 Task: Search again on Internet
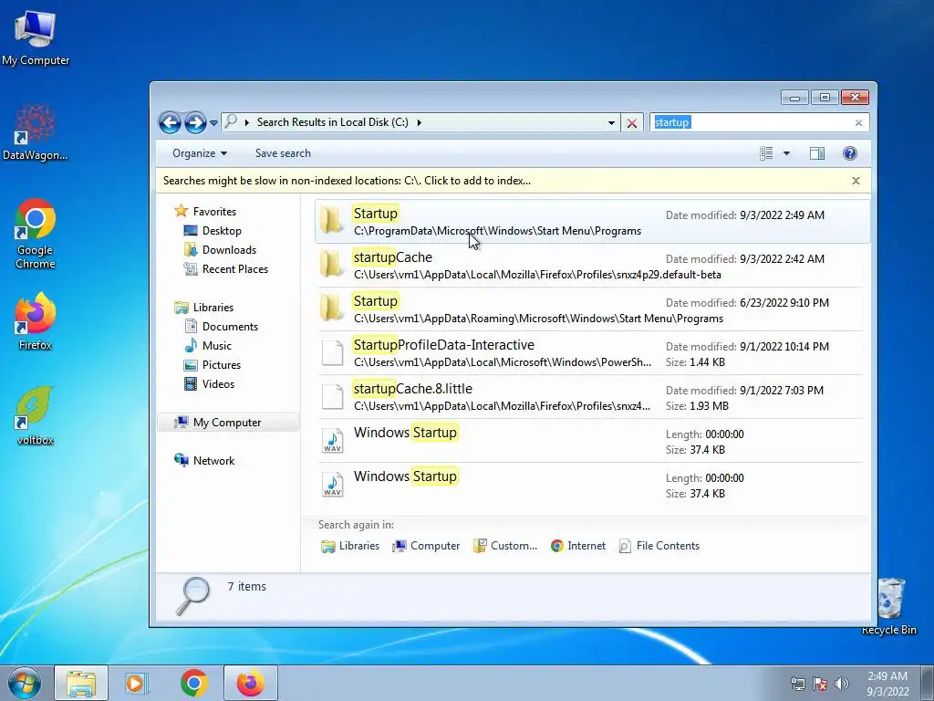577,546
